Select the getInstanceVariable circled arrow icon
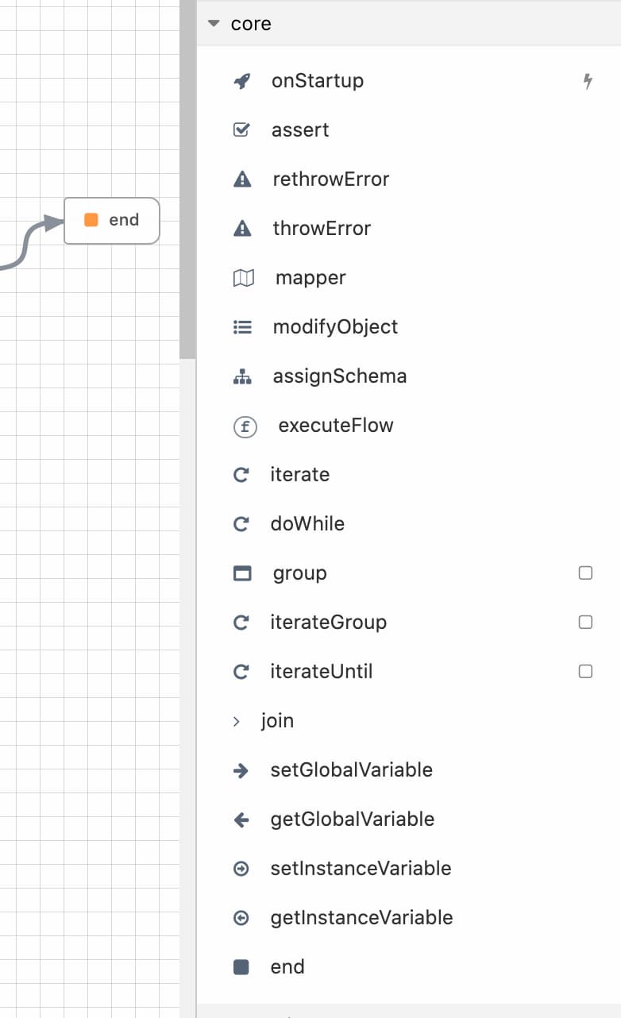The height and width of the screenshot is (1018, 621). click(x=241, y=918)
